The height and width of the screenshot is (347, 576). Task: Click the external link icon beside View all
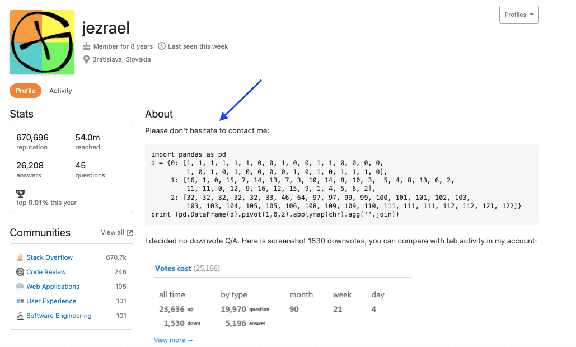[130, 233]
